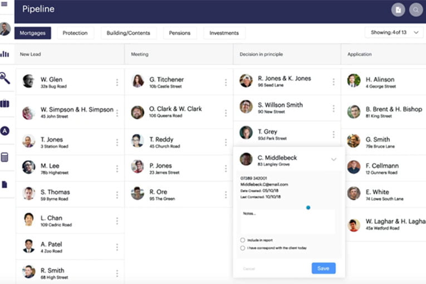Click inside the Notes text field
Screen dimensions: 426x284
point(287,222)
